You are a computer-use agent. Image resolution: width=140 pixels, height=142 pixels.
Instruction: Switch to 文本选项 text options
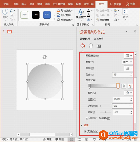[x=98, y=39]
